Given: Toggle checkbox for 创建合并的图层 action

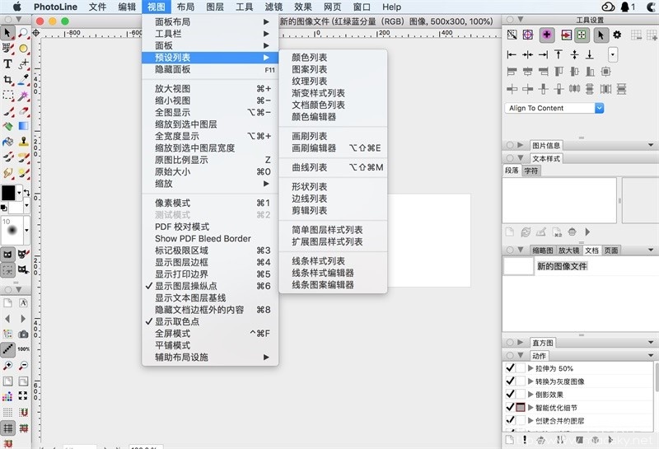Looking at the screenshot, I should pyautogui.click(x=510, y=420).
